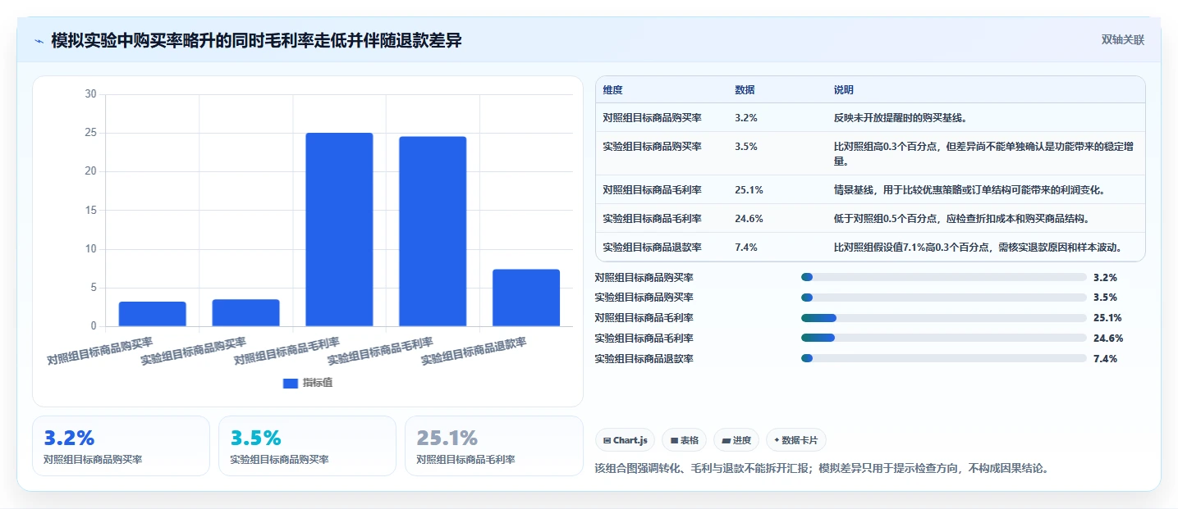Toggle the 指标值 legend color box

[291, 383]
